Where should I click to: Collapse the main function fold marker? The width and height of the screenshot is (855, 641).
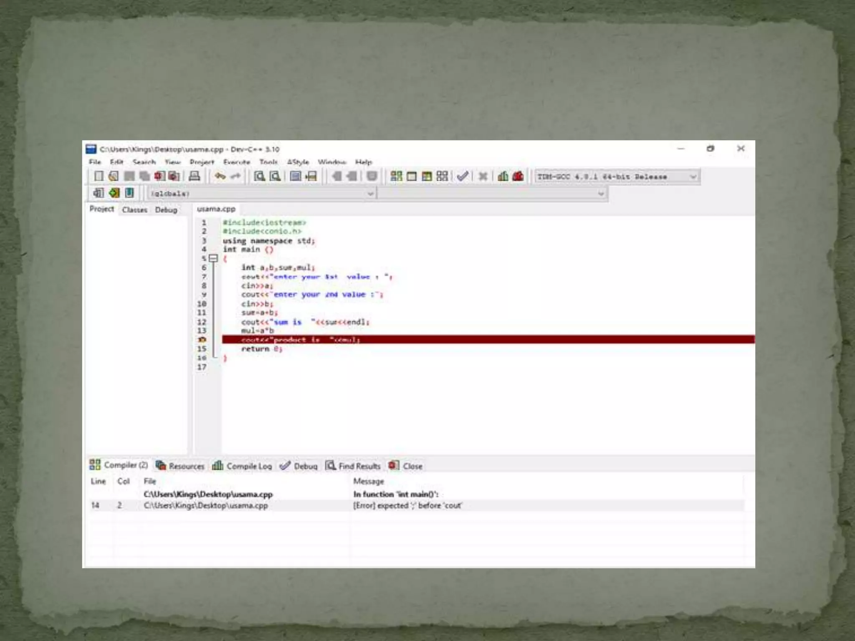point(213,258)
